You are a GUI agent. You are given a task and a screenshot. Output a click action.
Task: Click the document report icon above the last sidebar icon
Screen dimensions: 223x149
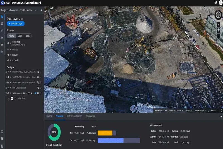tap(2, 139)
